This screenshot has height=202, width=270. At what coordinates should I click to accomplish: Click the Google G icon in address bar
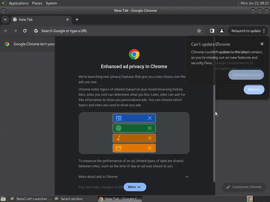tap(36, 31)
